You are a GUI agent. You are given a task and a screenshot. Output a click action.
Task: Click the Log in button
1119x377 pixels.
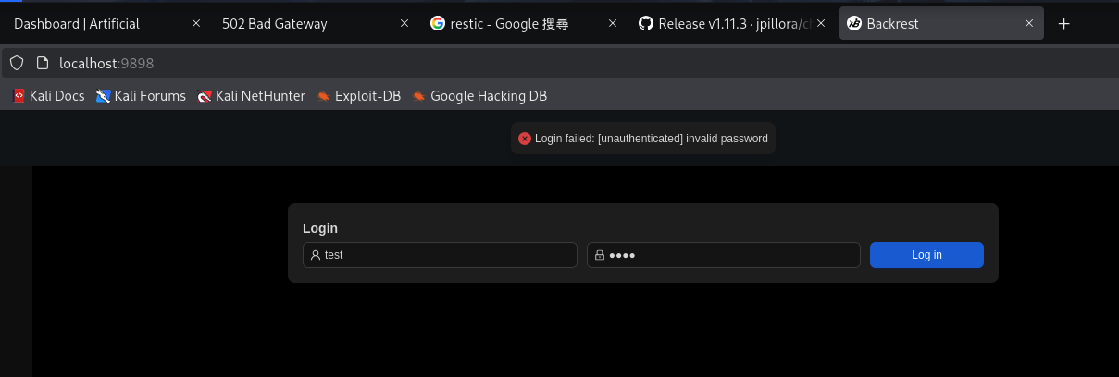pos(926,255)
